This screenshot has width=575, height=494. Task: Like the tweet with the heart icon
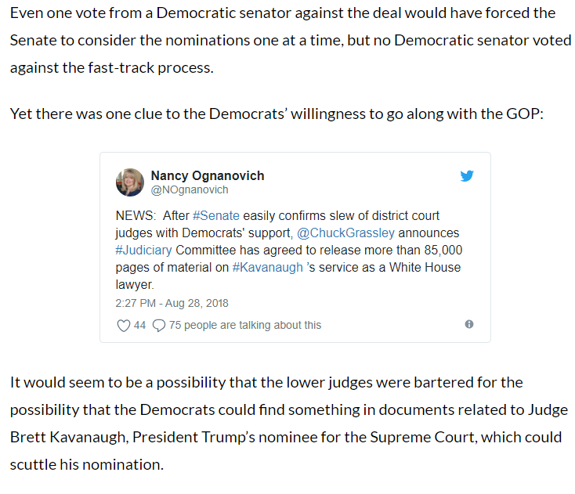tap(123, 326)
